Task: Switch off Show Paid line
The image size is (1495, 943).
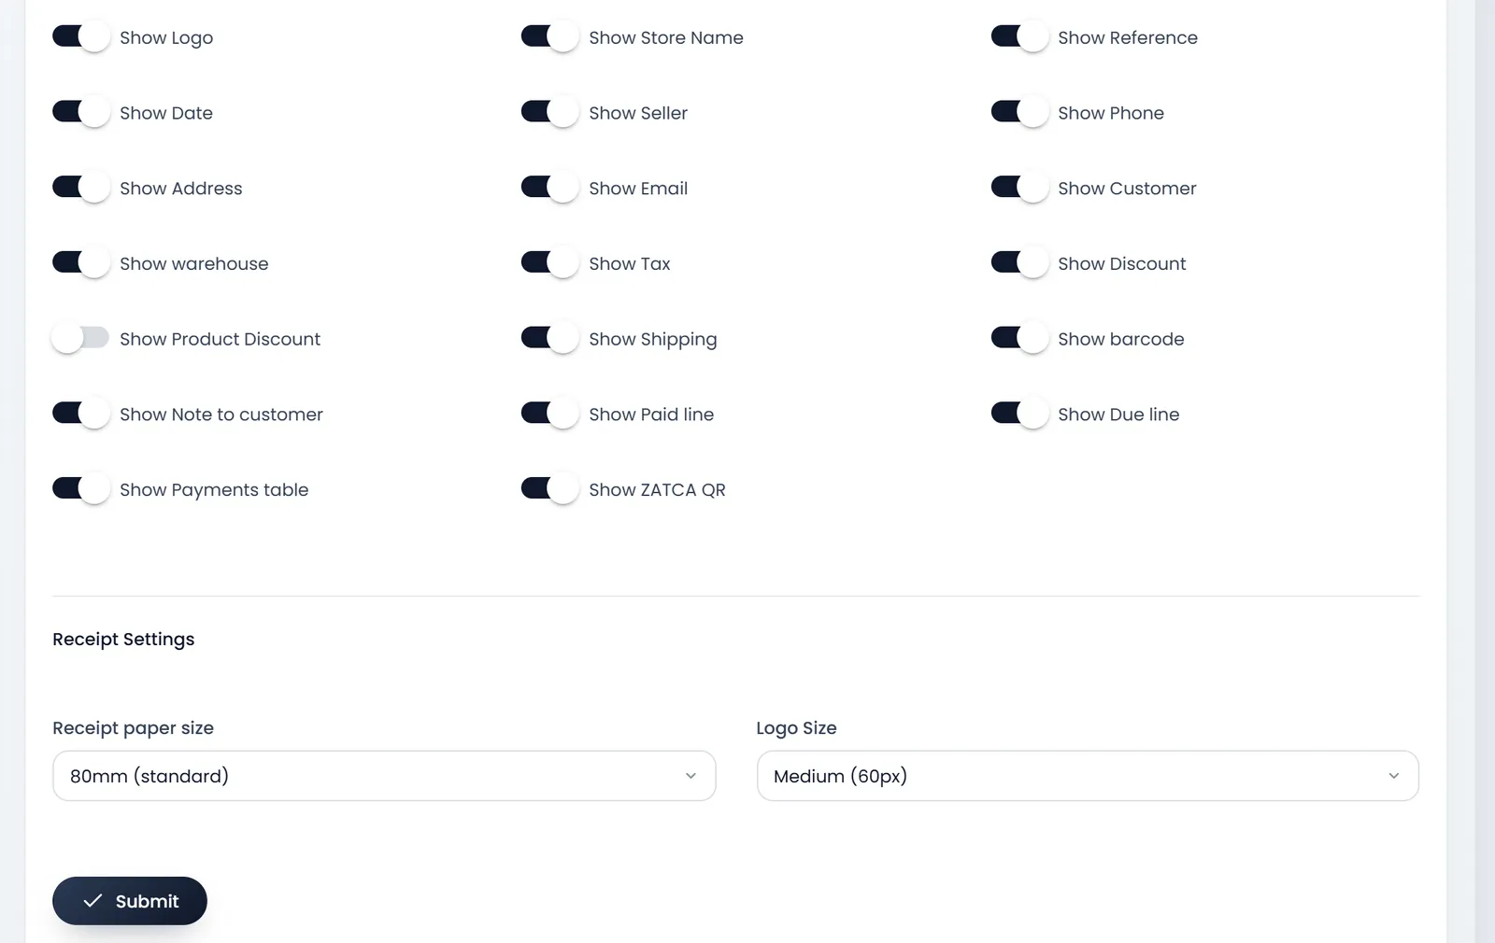Action: pos(549,415)
